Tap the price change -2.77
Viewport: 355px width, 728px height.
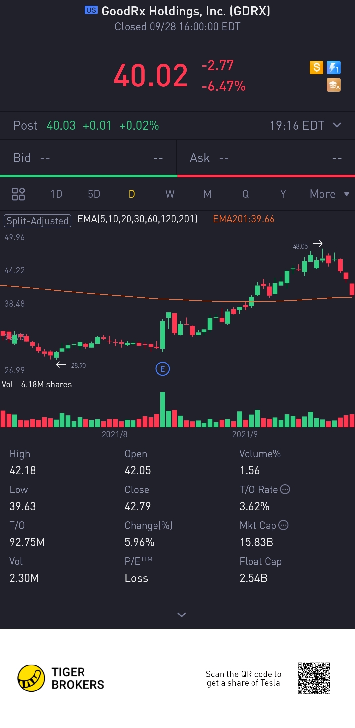[x=218, y=65]
